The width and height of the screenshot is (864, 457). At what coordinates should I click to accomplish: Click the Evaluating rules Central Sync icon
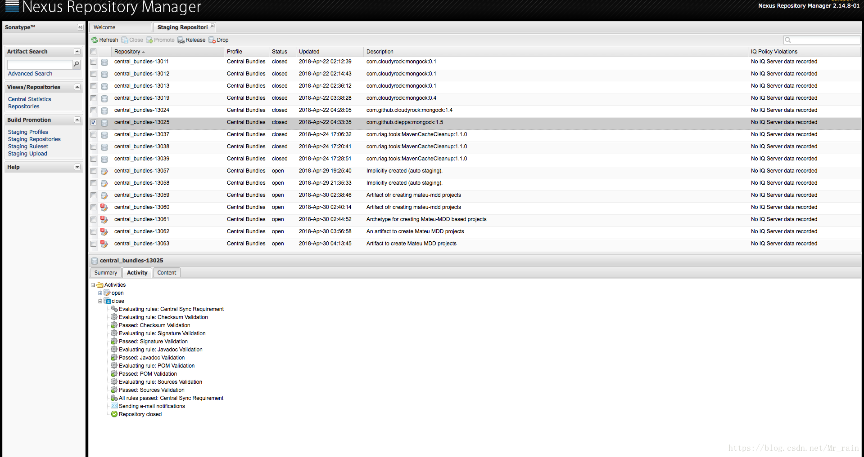tap(114, 309)
